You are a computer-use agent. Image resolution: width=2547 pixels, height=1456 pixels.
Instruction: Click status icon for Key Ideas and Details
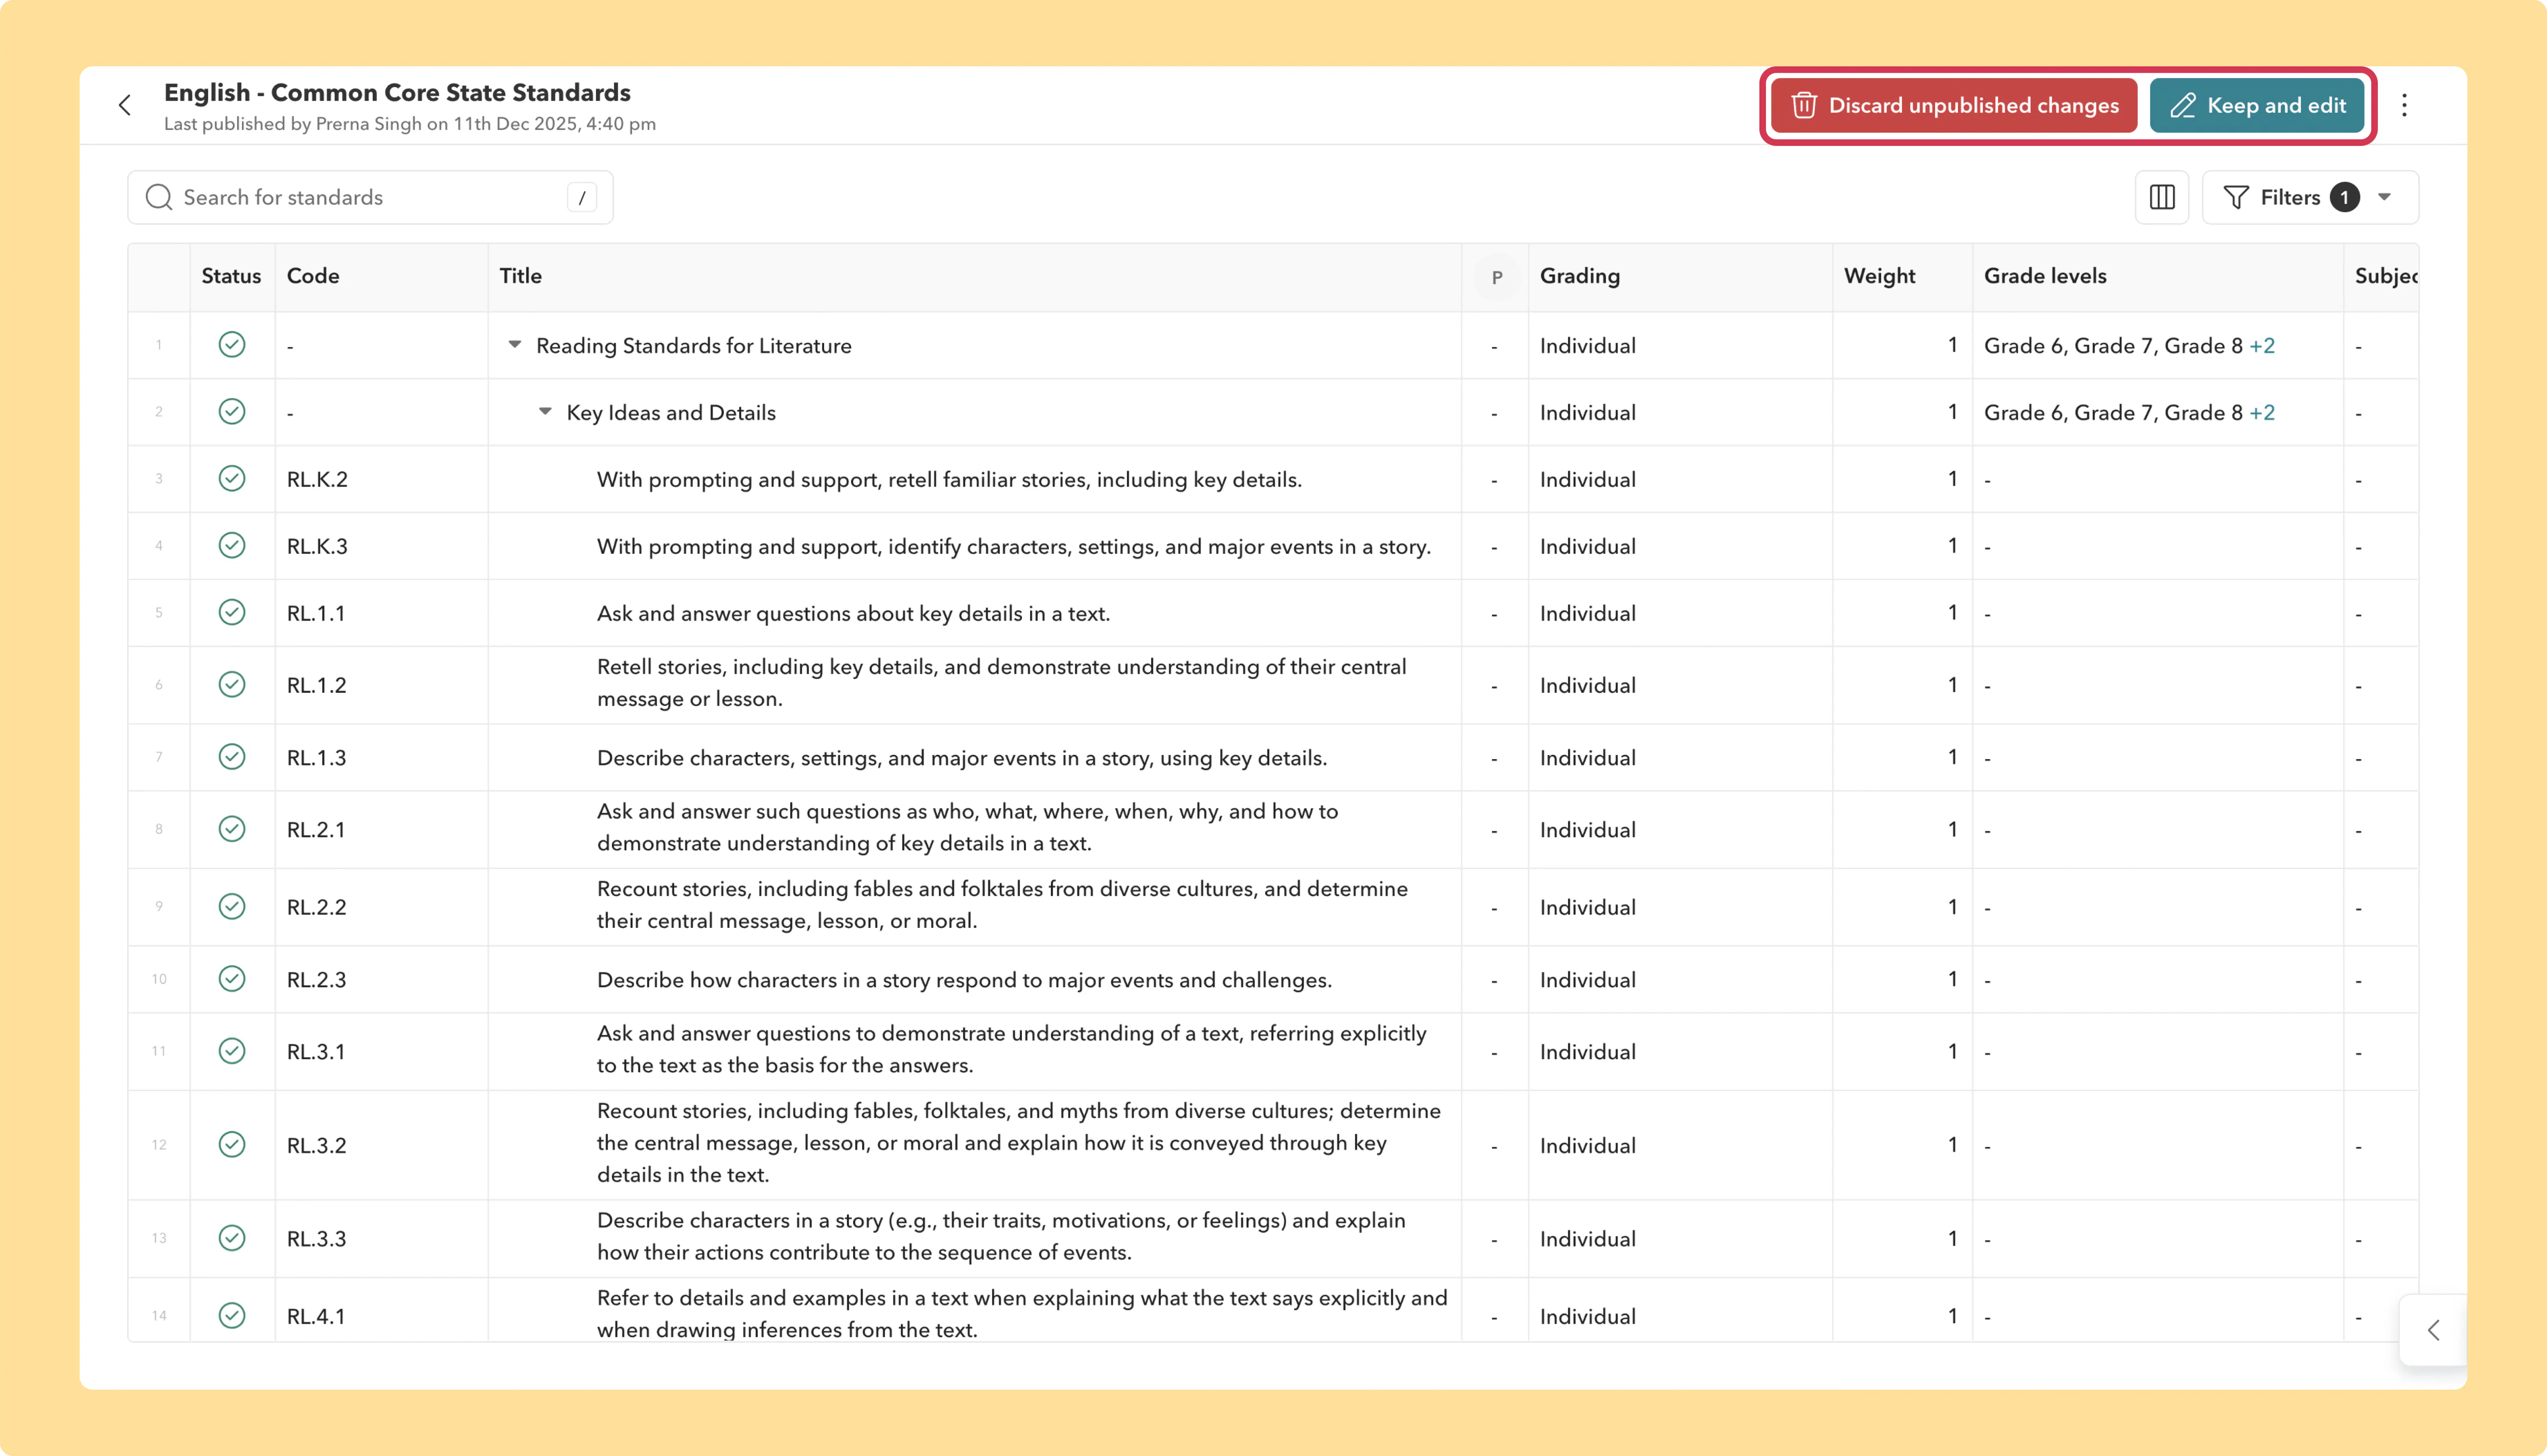click(x=232, y=412)
